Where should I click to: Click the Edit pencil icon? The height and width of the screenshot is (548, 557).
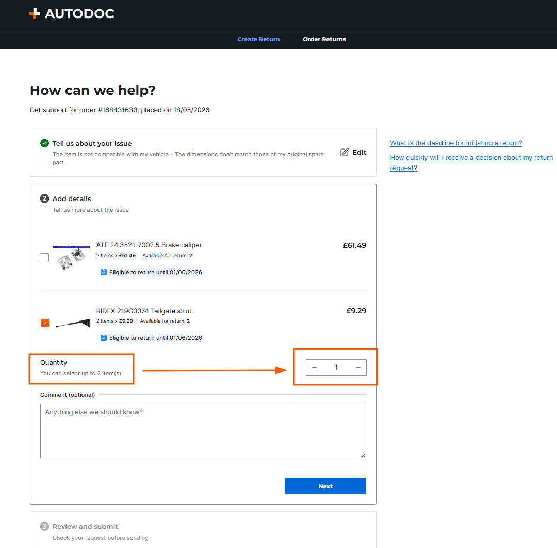[344, 153]
